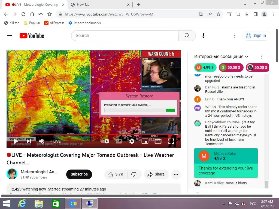Screen dimensions: 279x209
Task: Click the Sign in button
Action: [x=256, y=36]
